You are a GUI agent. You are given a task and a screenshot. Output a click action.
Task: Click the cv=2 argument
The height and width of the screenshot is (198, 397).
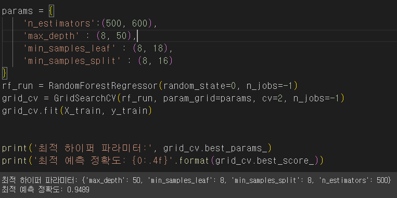click(x=272, y=98)
